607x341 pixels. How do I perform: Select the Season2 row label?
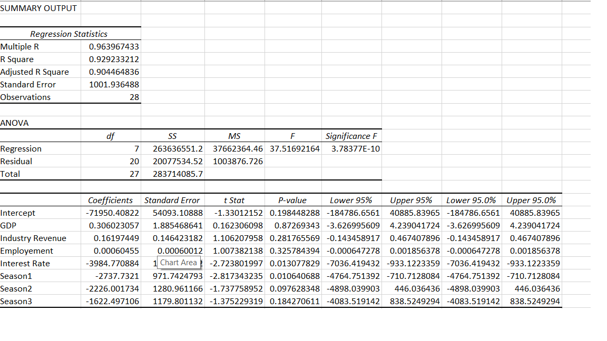[40, 289]
